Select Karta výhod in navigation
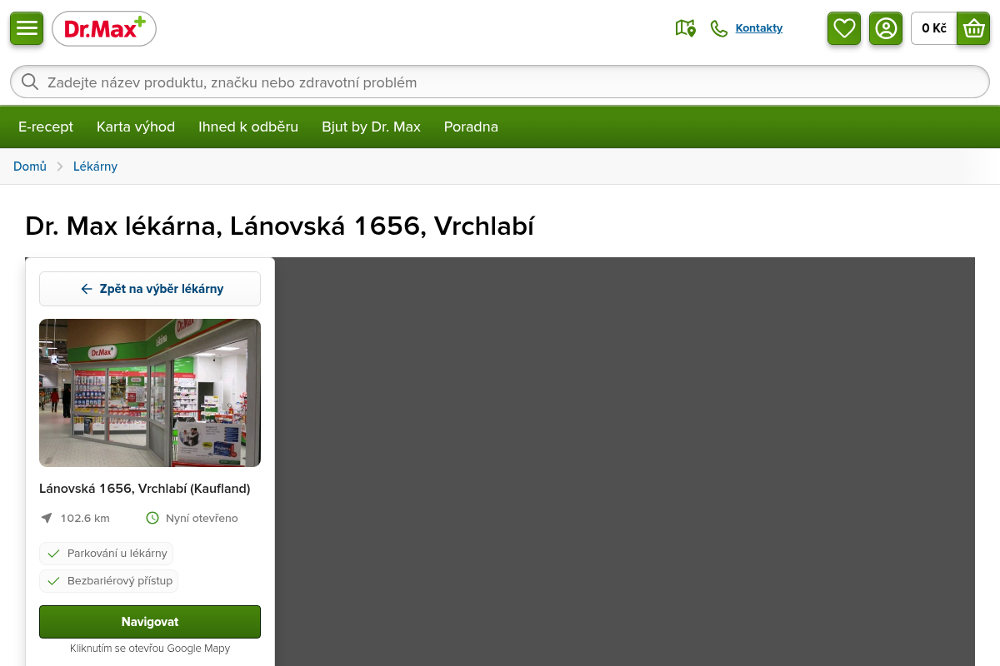This screenshot has width=1000, height=666. coord(136,127)
